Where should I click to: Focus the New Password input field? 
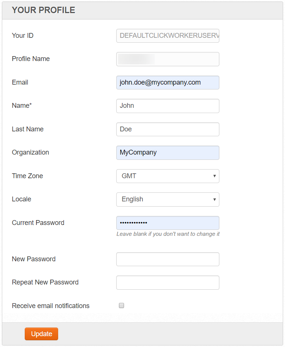pos(168,259)
